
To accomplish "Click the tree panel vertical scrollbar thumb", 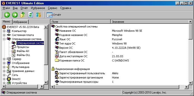I will (x=46, y=47).
